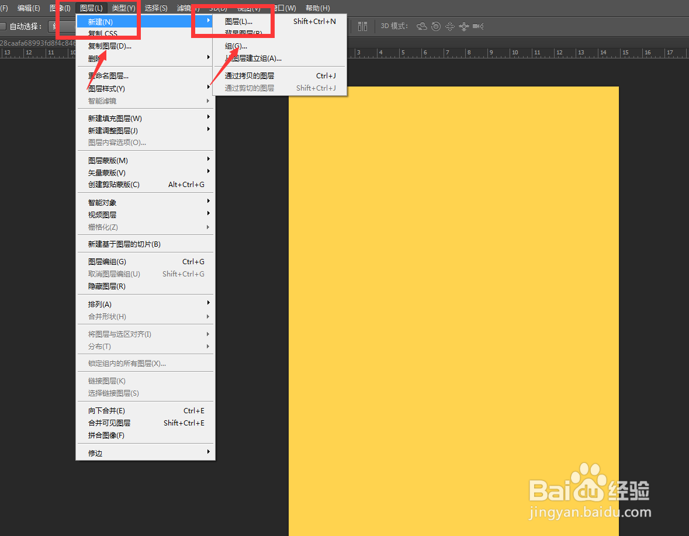Select the 3D slide camera icon
The height and width of the screenshot is (536, 689).
pos(464,26)
